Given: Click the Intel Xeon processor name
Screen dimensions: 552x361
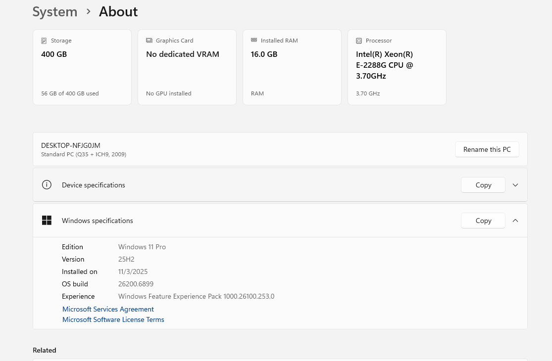Looking at the screenshot, I should click(385, 65).
